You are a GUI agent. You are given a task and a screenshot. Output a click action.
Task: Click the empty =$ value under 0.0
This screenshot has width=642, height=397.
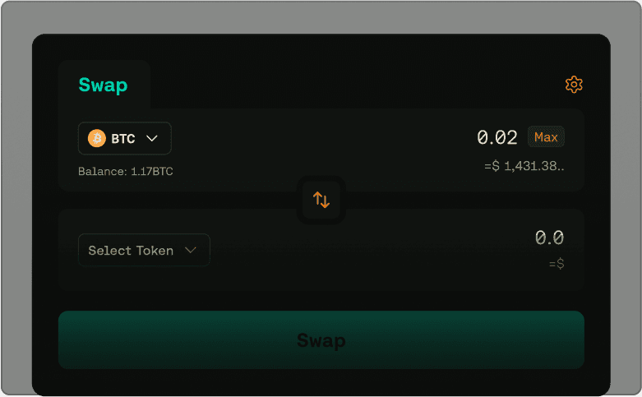[556, 264]
